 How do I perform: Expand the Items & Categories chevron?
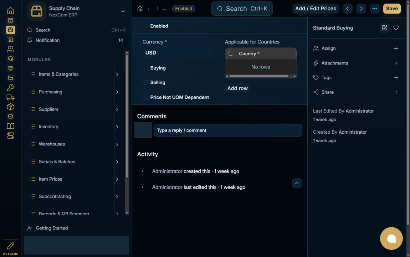117,74
